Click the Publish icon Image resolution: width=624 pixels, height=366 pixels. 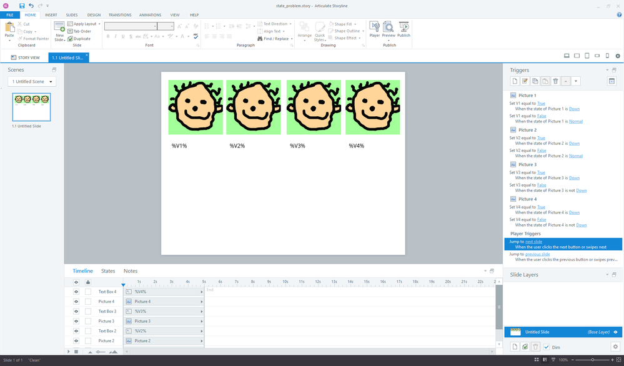point(404,29)
